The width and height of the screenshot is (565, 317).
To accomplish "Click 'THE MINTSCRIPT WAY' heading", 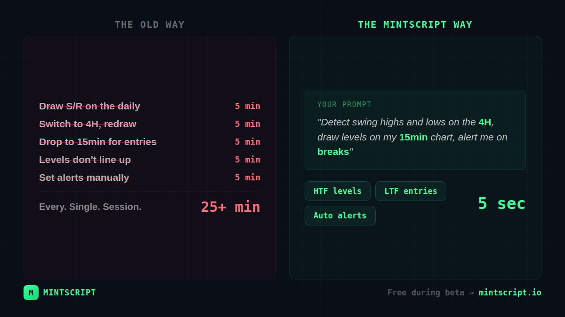I will [415, 24].
